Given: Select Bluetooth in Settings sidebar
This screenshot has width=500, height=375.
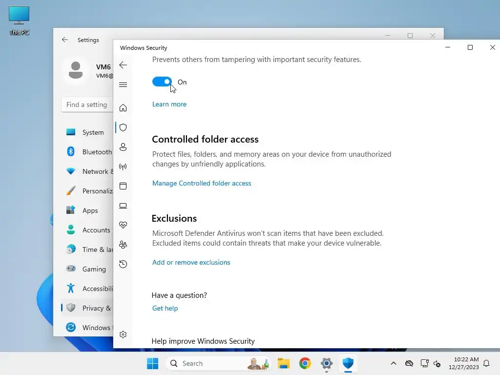Looking at the screenshot, I should pyautogui.click(x=87, y=152).
